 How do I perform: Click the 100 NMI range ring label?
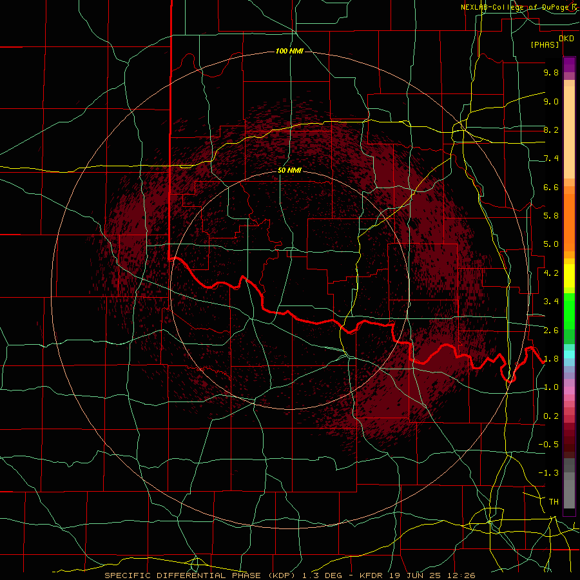pyautogui.click(x=289, y=51)
